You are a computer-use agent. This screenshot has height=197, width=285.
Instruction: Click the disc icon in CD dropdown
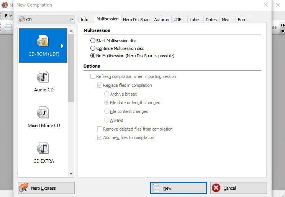coord(22,19)
